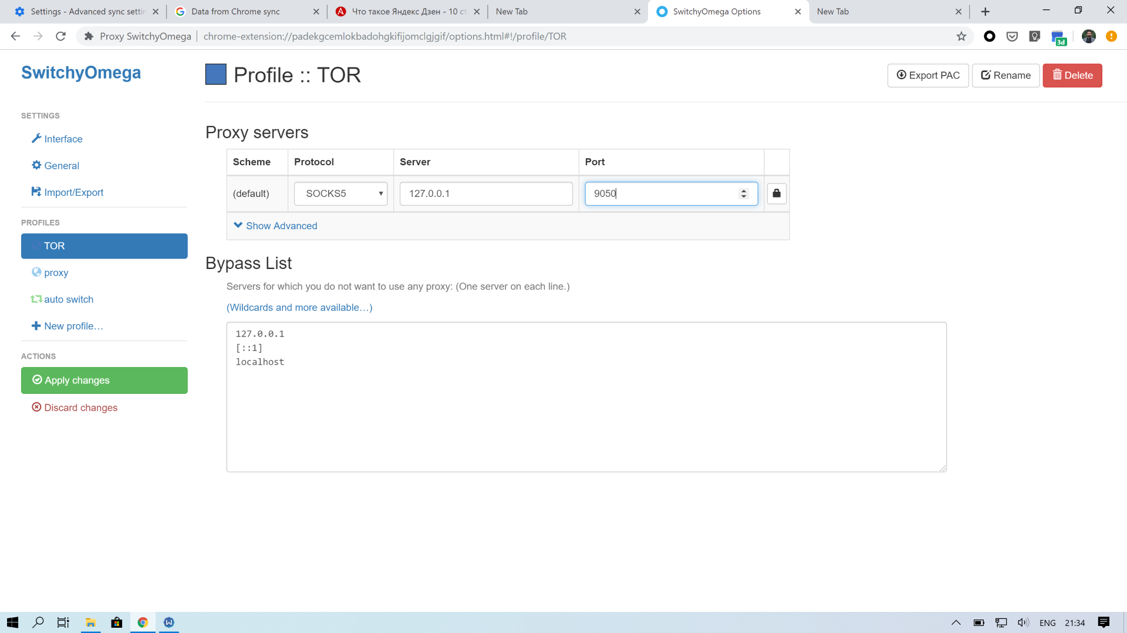Open the Import/Export page
1127x633 pixels.
[x=67, y=192]
